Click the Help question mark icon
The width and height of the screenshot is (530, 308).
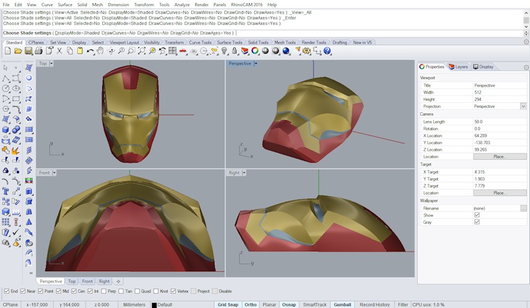327,51
